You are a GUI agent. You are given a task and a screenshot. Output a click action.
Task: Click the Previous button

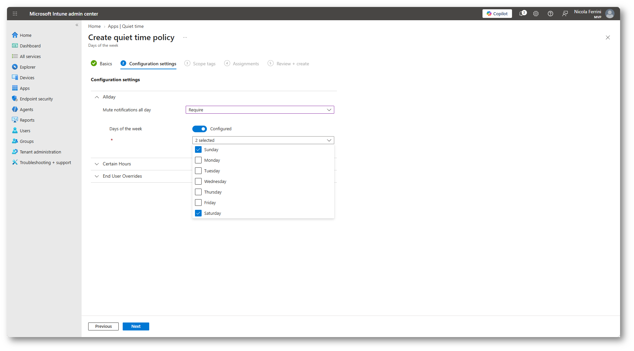(x=103, y=326)
